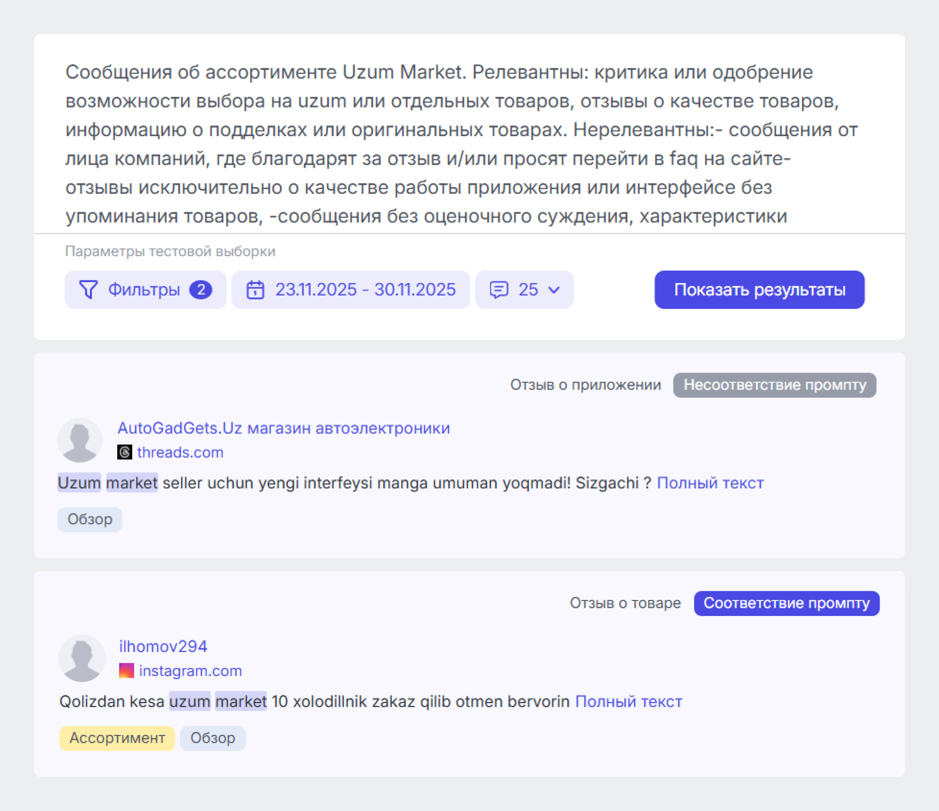Viewport: 939px width, 811px height.
Task: Toggle the Ассортимент category tag
Action: (117, 738)
